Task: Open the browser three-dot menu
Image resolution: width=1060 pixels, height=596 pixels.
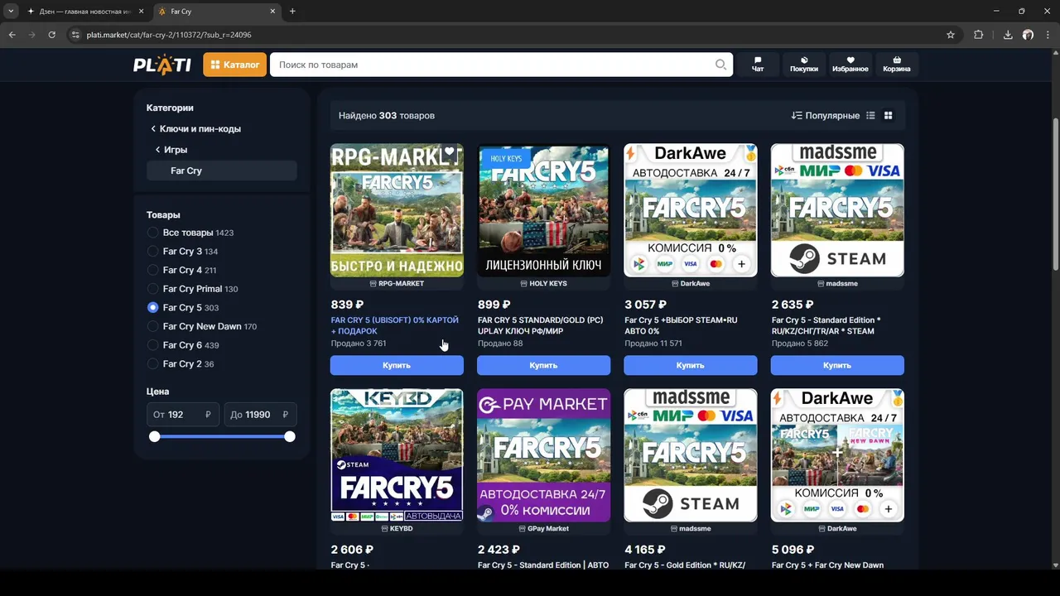Action: pyautogui.click(x=1048, y=35)
